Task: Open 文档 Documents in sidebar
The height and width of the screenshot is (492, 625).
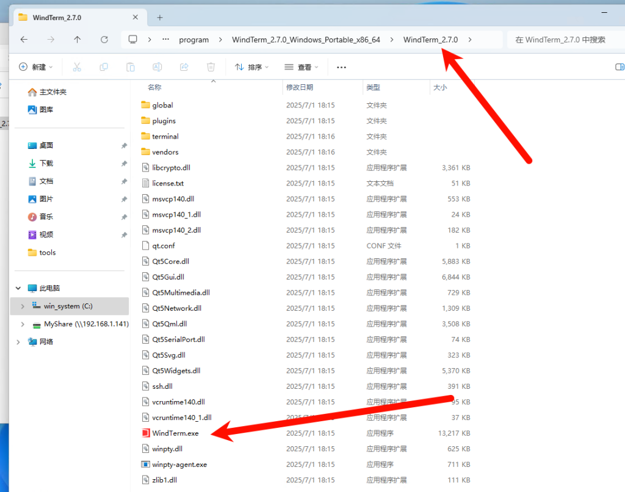Action: (40, 181)
